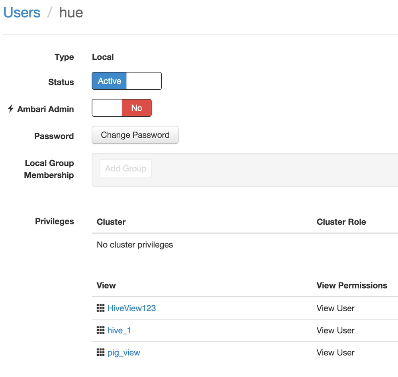Click the View column header
The width and height of the screenshot is (398, 377).
point(106,285)
